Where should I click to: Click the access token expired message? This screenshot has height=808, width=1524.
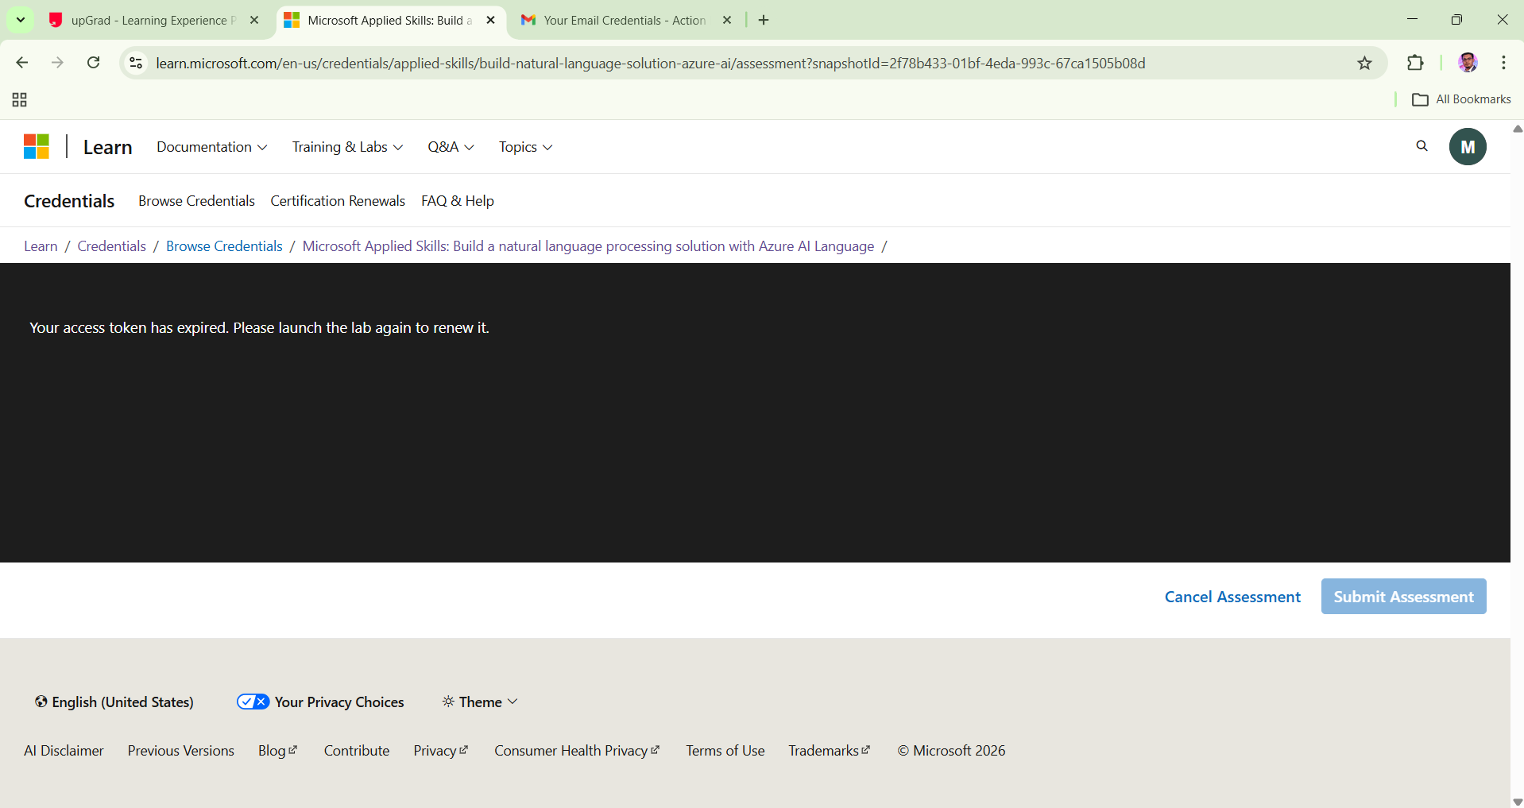click(x=259, y=327)
